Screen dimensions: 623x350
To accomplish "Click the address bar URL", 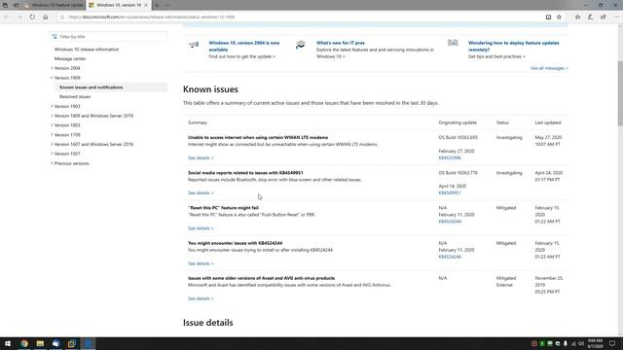I will (152, 17).
